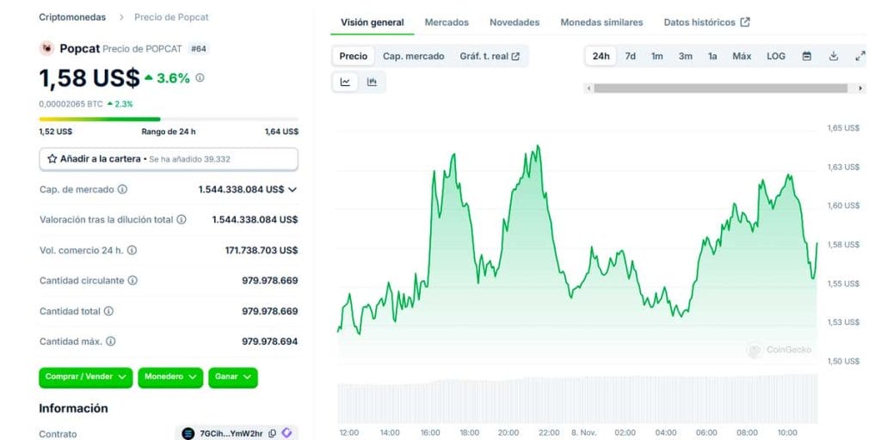Select Máx time range

point(742,56)
